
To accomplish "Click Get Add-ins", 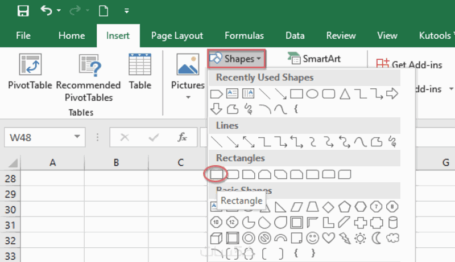I will point(409,64).
